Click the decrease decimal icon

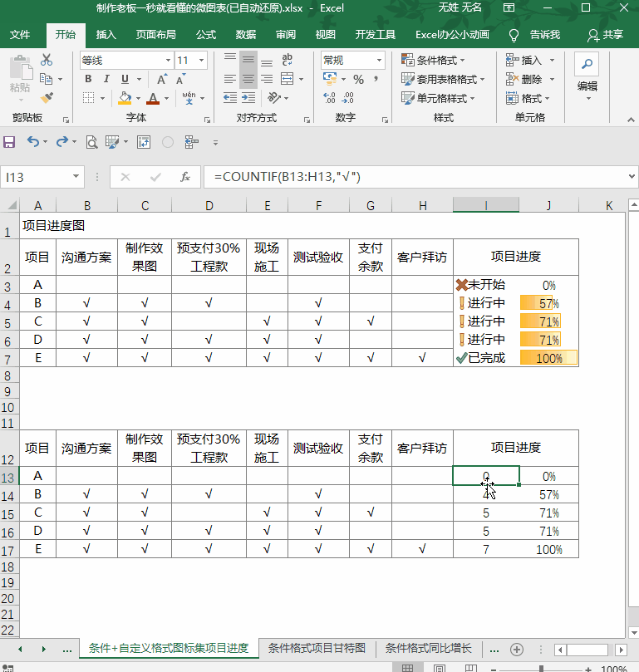[347, 98]
